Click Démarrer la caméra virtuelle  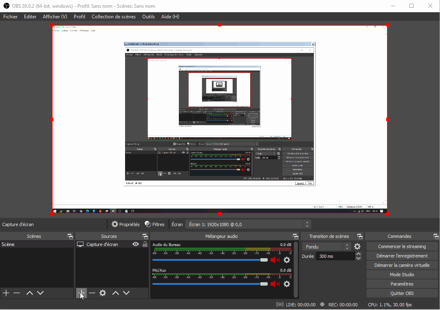pos(402,265)
